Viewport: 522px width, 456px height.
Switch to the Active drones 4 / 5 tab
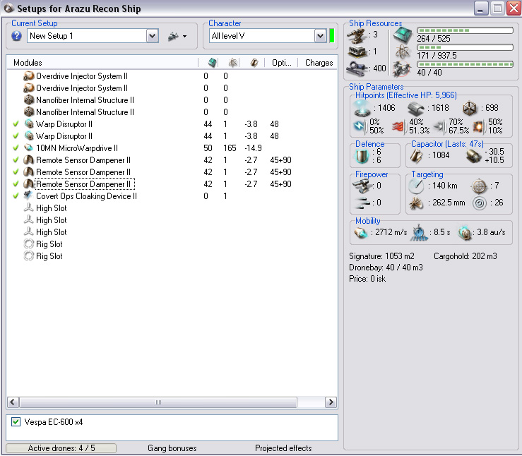(x=61, y=448)
